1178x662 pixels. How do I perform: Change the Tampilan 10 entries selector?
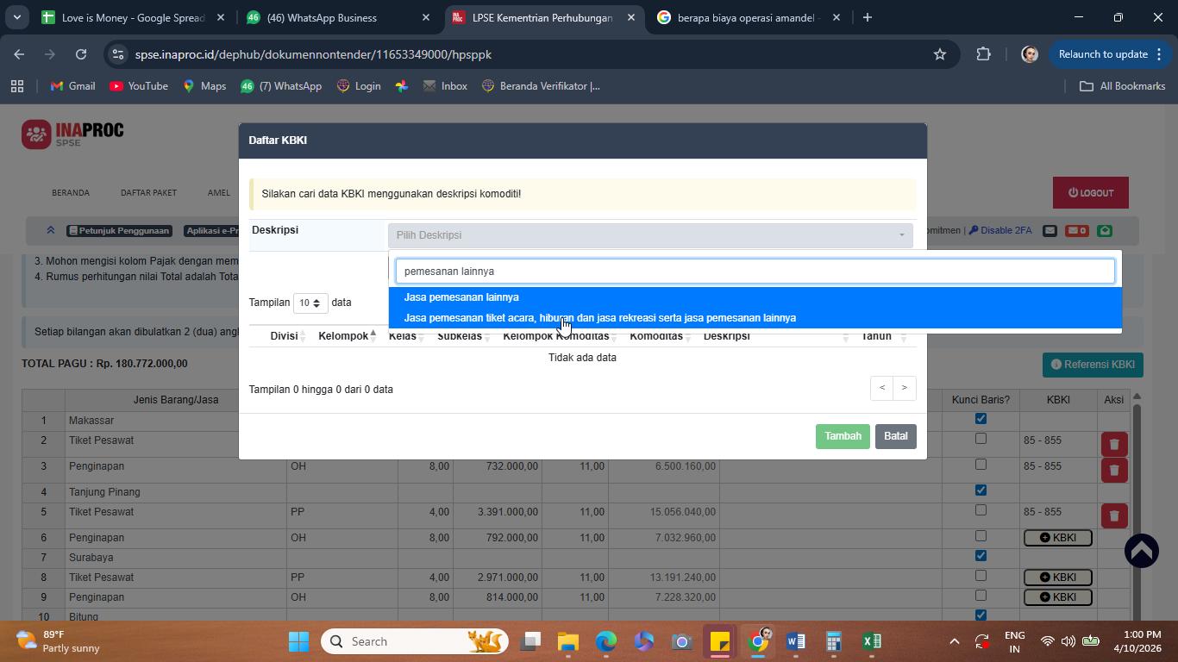[x=310, y=303]
